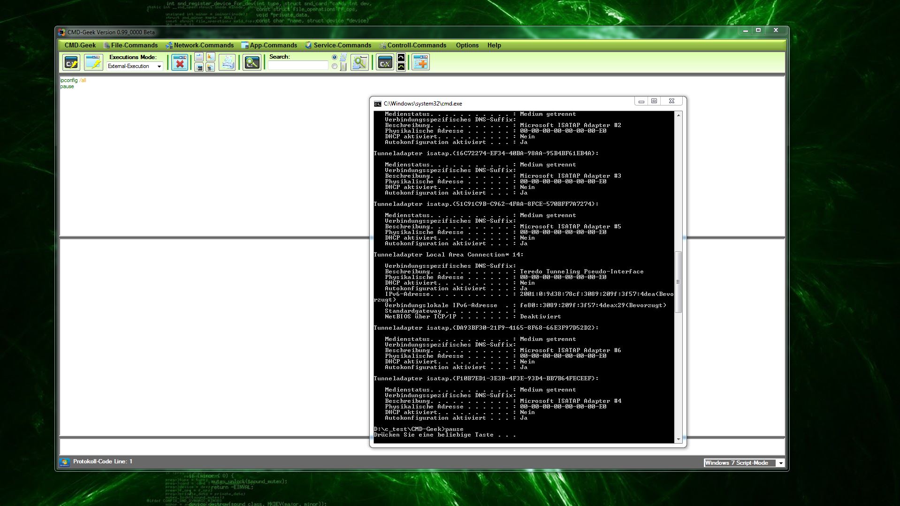This screenshot has width=900, height=506.
Task: Click the bottom input line field
Action: [422, 446]
